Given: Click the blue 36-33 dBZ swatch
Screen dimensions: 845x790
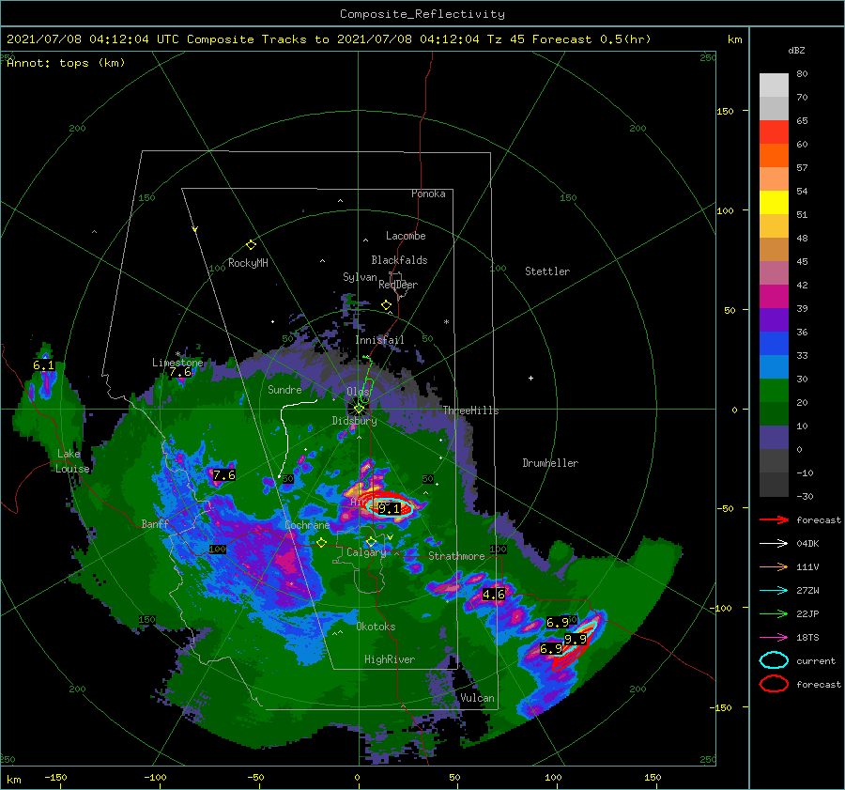Looking at the screenshot, I should click(x=774, y=343).
